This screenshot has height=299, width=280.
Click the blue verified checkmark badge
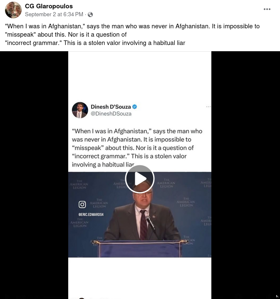(134, 107)
